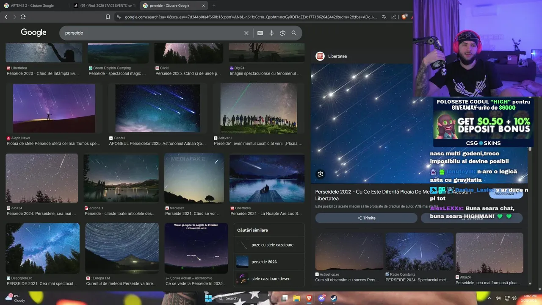
Task: Open the translate page icon in address bar
Action: [384, 17]
